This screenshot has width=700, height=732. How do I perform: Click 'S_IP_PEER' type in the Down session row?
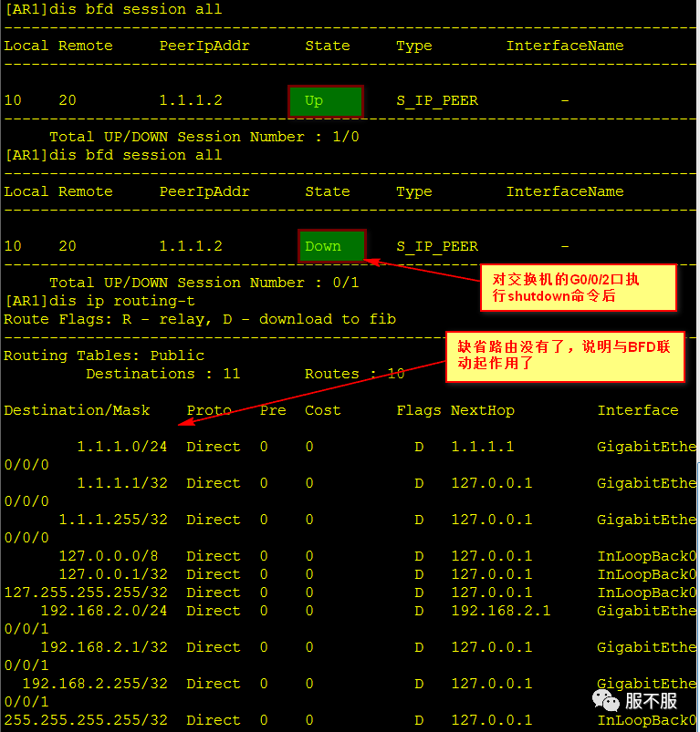(437, 246)
